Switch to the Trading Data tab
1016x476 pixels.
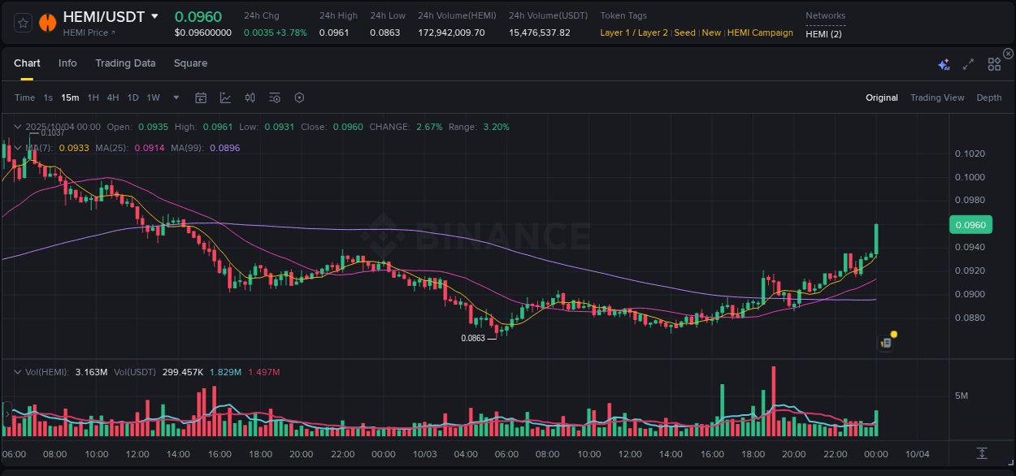tap(125, 63)
